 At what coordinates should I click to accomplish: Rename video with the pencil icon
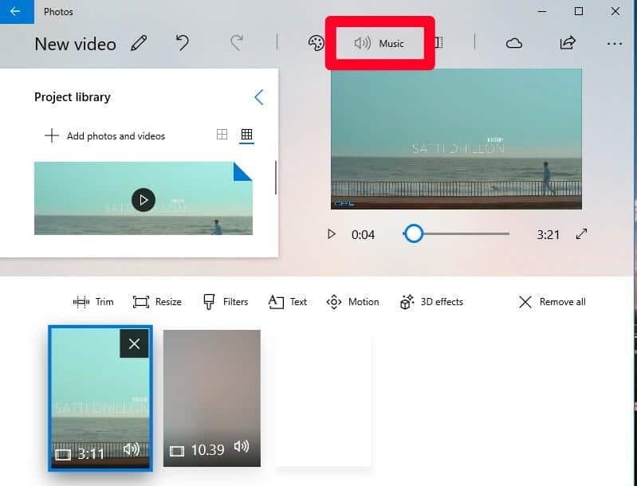tap(139, 43)
